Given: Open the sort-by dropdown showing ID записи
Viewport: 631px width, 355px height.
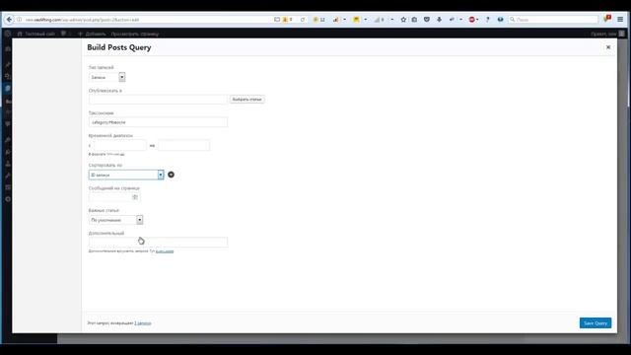Looking at the screenshot, I should pos(126,175).
